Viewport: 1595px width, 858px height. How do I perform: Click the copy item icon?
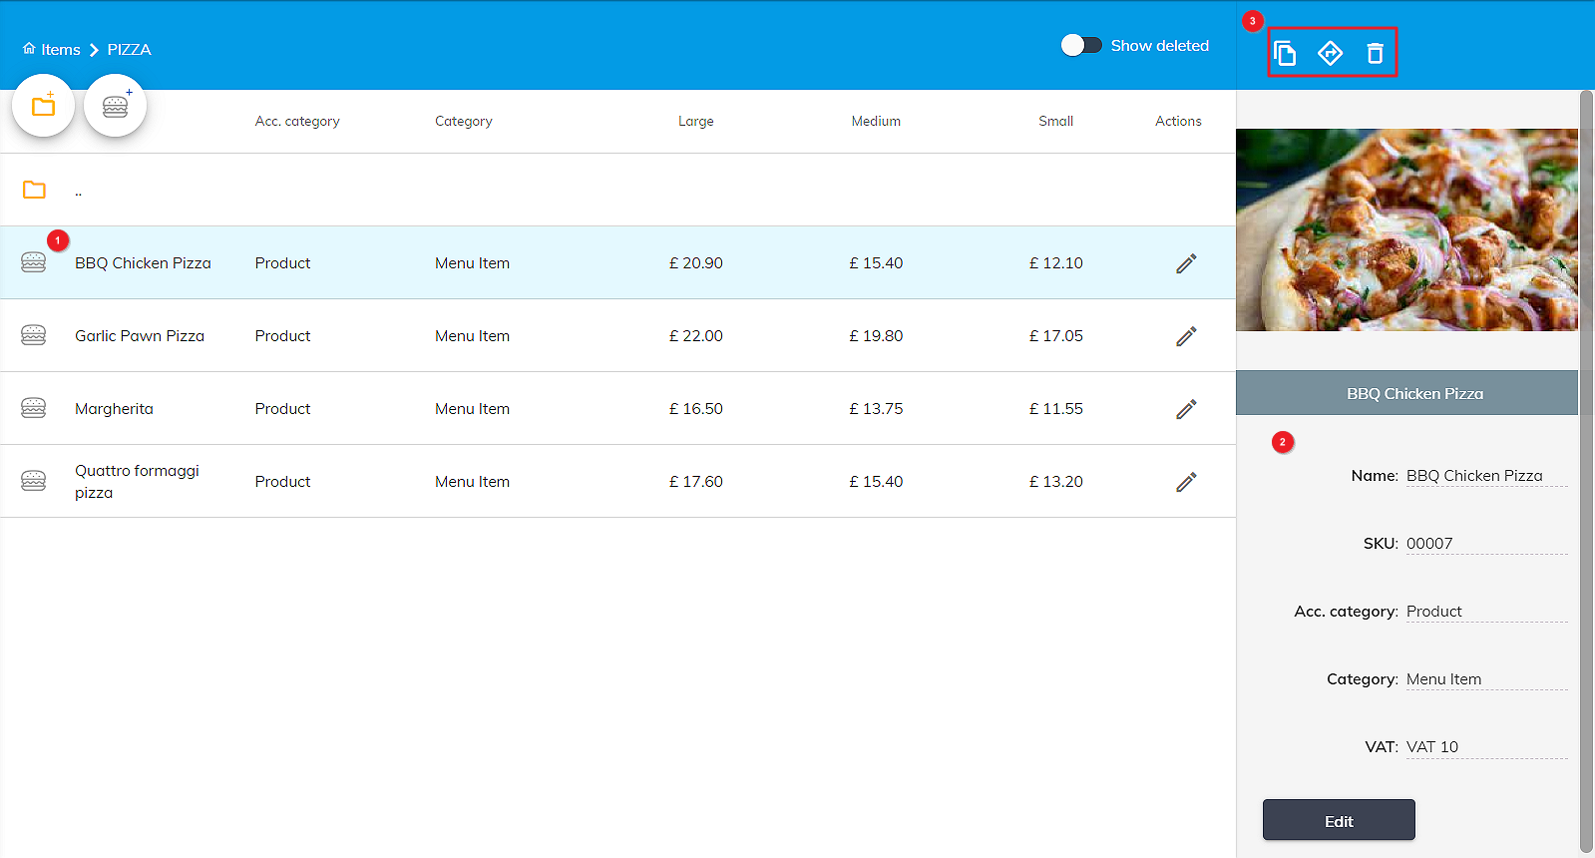pyautogui.click(x=1285, y=53)
